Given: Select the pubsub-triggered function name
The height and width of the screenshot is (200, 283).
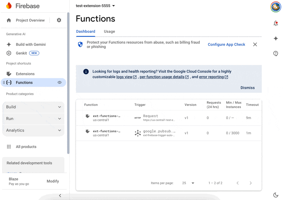Looking at the screenshot, I should pyautogui.click(x=106, y=131).
